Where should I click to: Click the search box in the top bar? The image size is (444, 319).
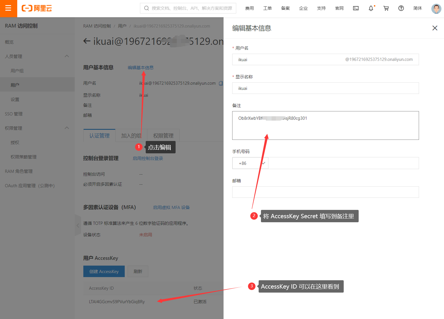tap(188, 8)
